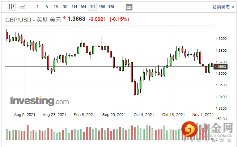Select the 1D daily timeframe
This screenshot has height=147, width=238.
click(x=93, y=6)
